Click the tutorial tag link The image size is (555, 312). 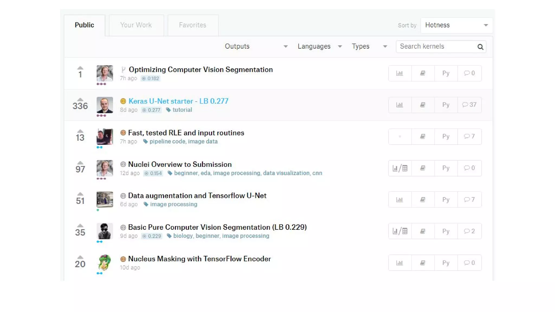(182, 110)
